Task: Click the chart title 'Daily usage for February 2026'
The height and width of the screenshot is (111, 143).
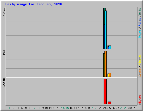Action: point(34,4)
